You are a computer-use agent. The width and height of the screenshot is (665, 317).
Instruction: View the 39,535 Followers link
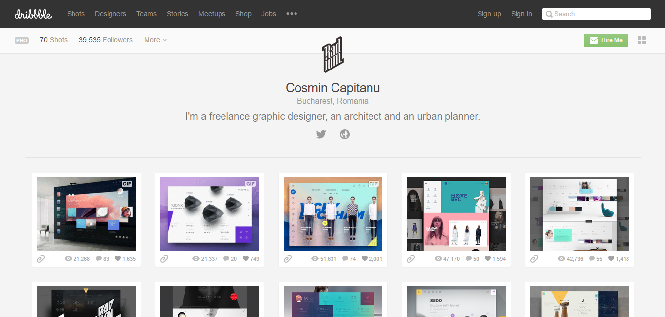106,40
